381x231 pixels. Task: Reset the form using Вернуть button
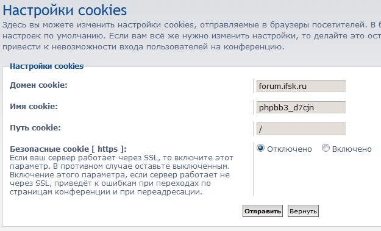(303, 211)
